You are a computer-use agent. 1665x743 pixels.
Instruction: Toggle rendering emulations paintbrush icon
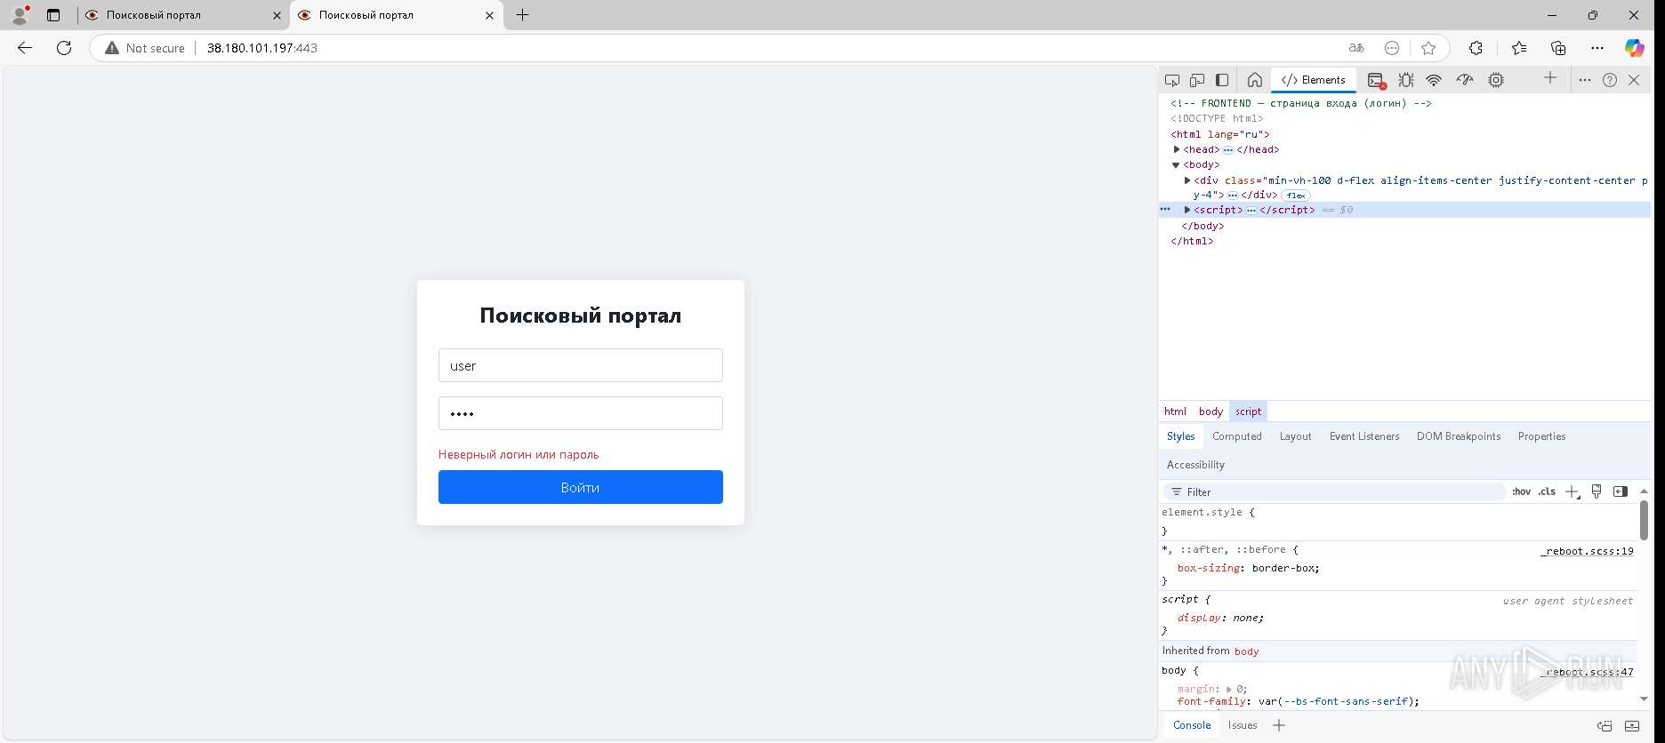point(1597,491)
